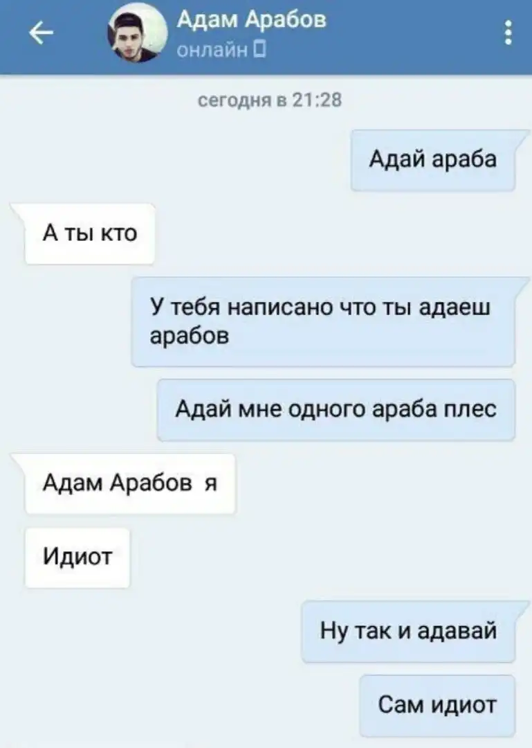Viewport: 532px width, 748px height.
Task: Select the message А ты кто
Action: [90, 234]
